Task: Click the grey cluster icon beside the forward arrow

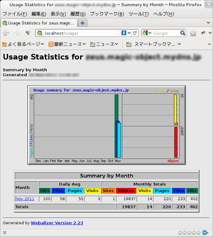Action: (x=28, y=33)
